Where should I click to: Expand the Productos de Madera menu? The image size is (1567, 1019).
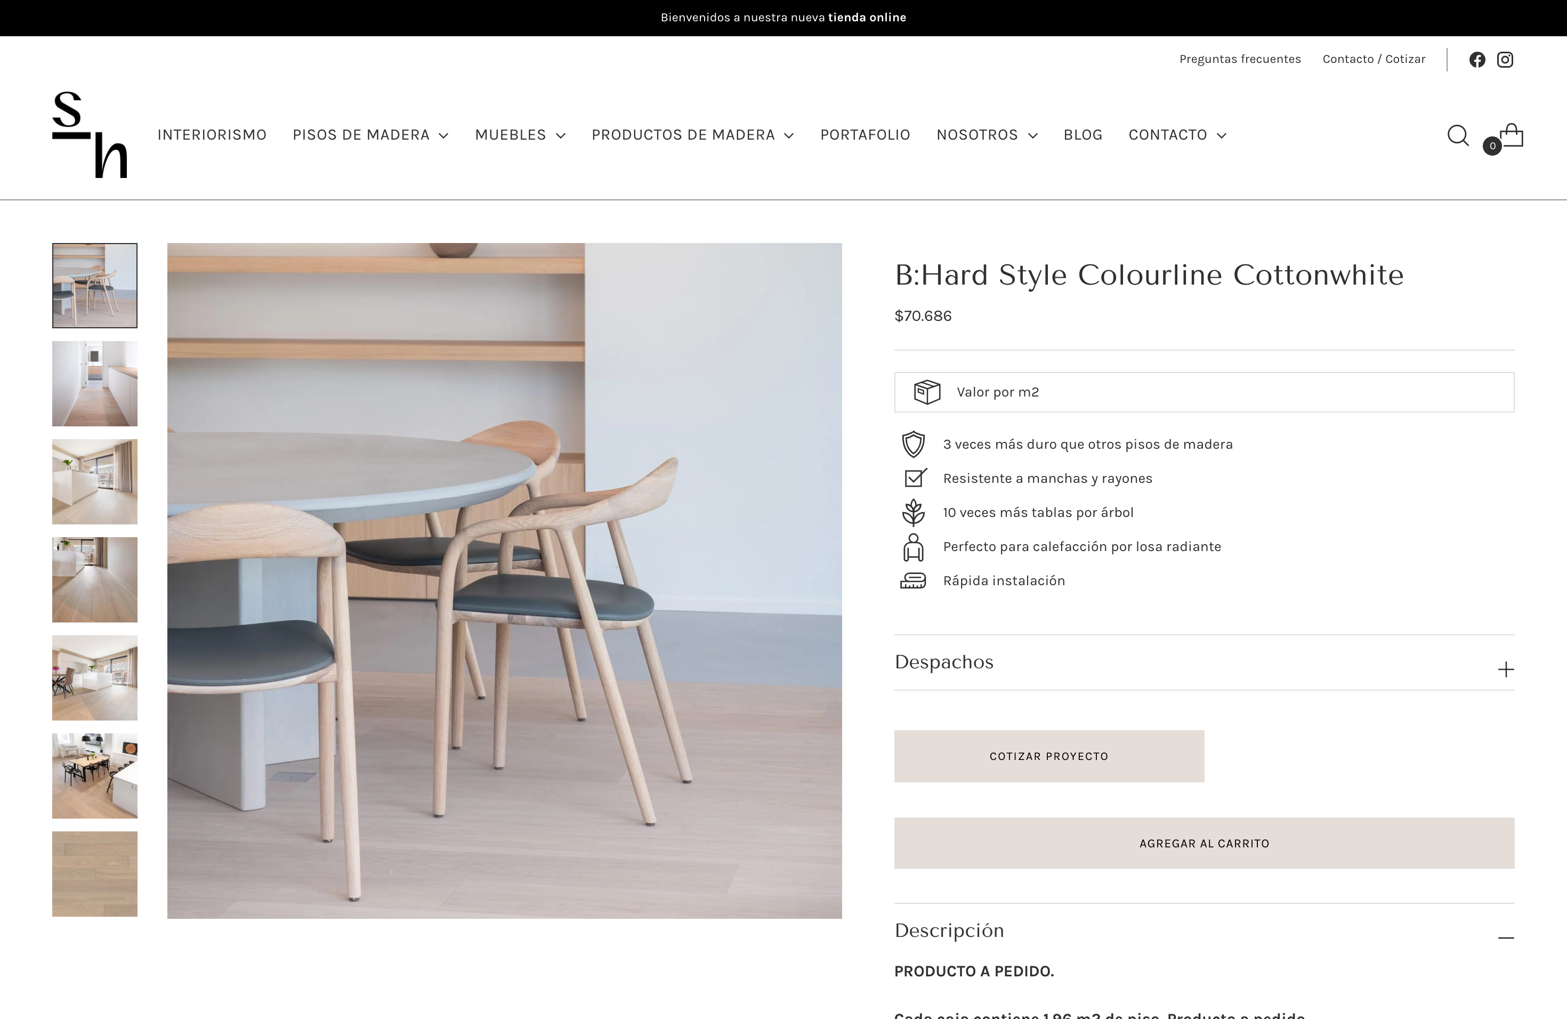point(693,135)
